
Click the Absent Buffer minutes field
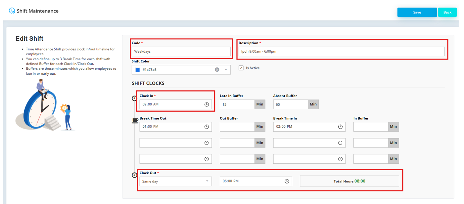click(x=290, y=104)
